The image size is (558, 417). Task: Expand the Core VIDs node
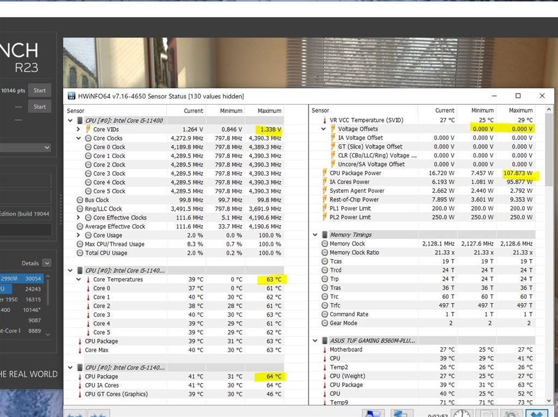click(x=78, y=129)
